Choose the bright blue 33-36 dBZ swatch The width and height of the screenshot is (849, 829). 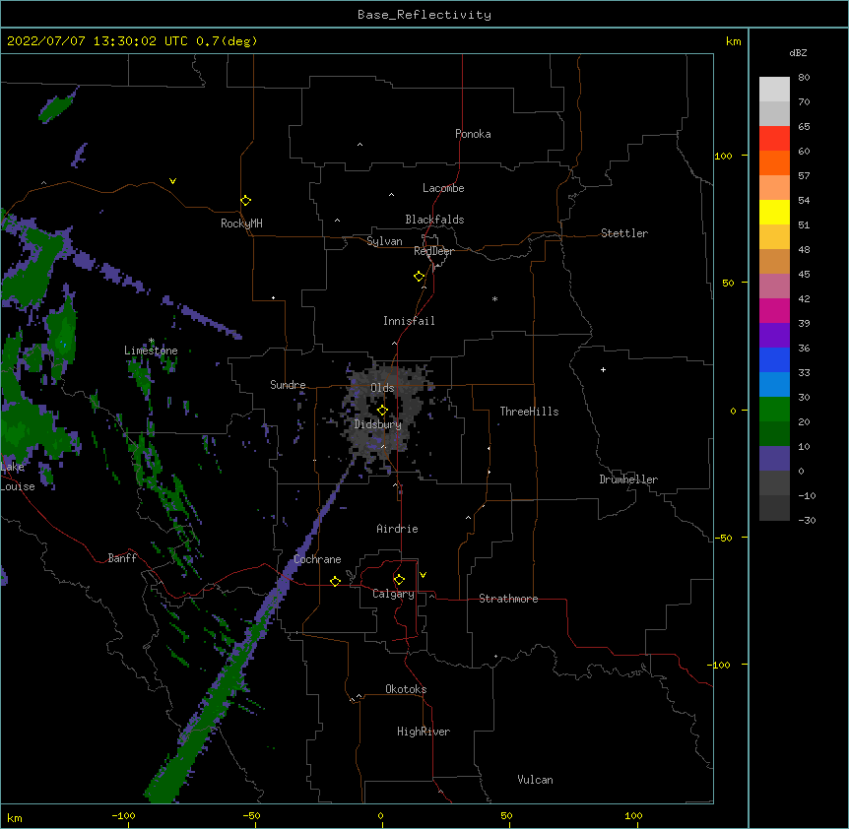click(774, 359)
